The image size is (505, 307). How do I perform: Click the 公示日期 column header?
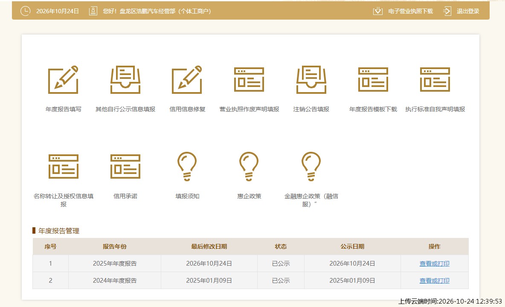352,246
